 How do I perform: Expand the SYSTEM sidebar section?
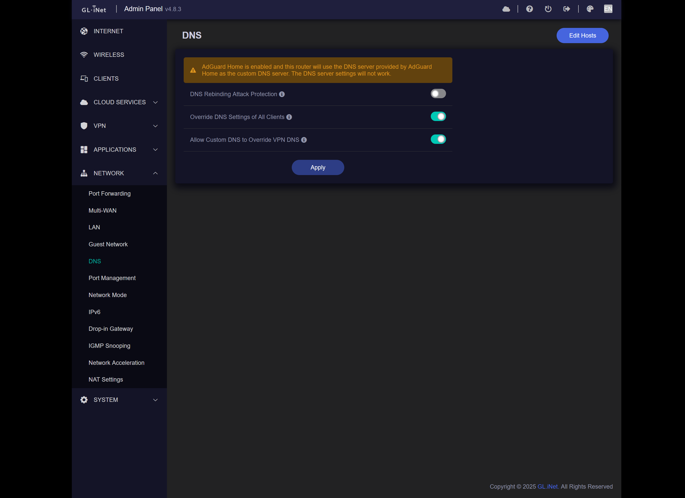pos(119,400)
